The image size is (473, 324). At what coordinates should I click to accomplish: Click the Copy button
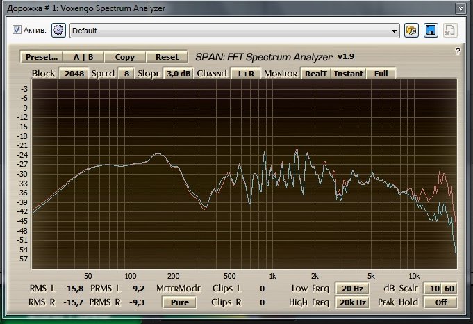tap(125, 57)
